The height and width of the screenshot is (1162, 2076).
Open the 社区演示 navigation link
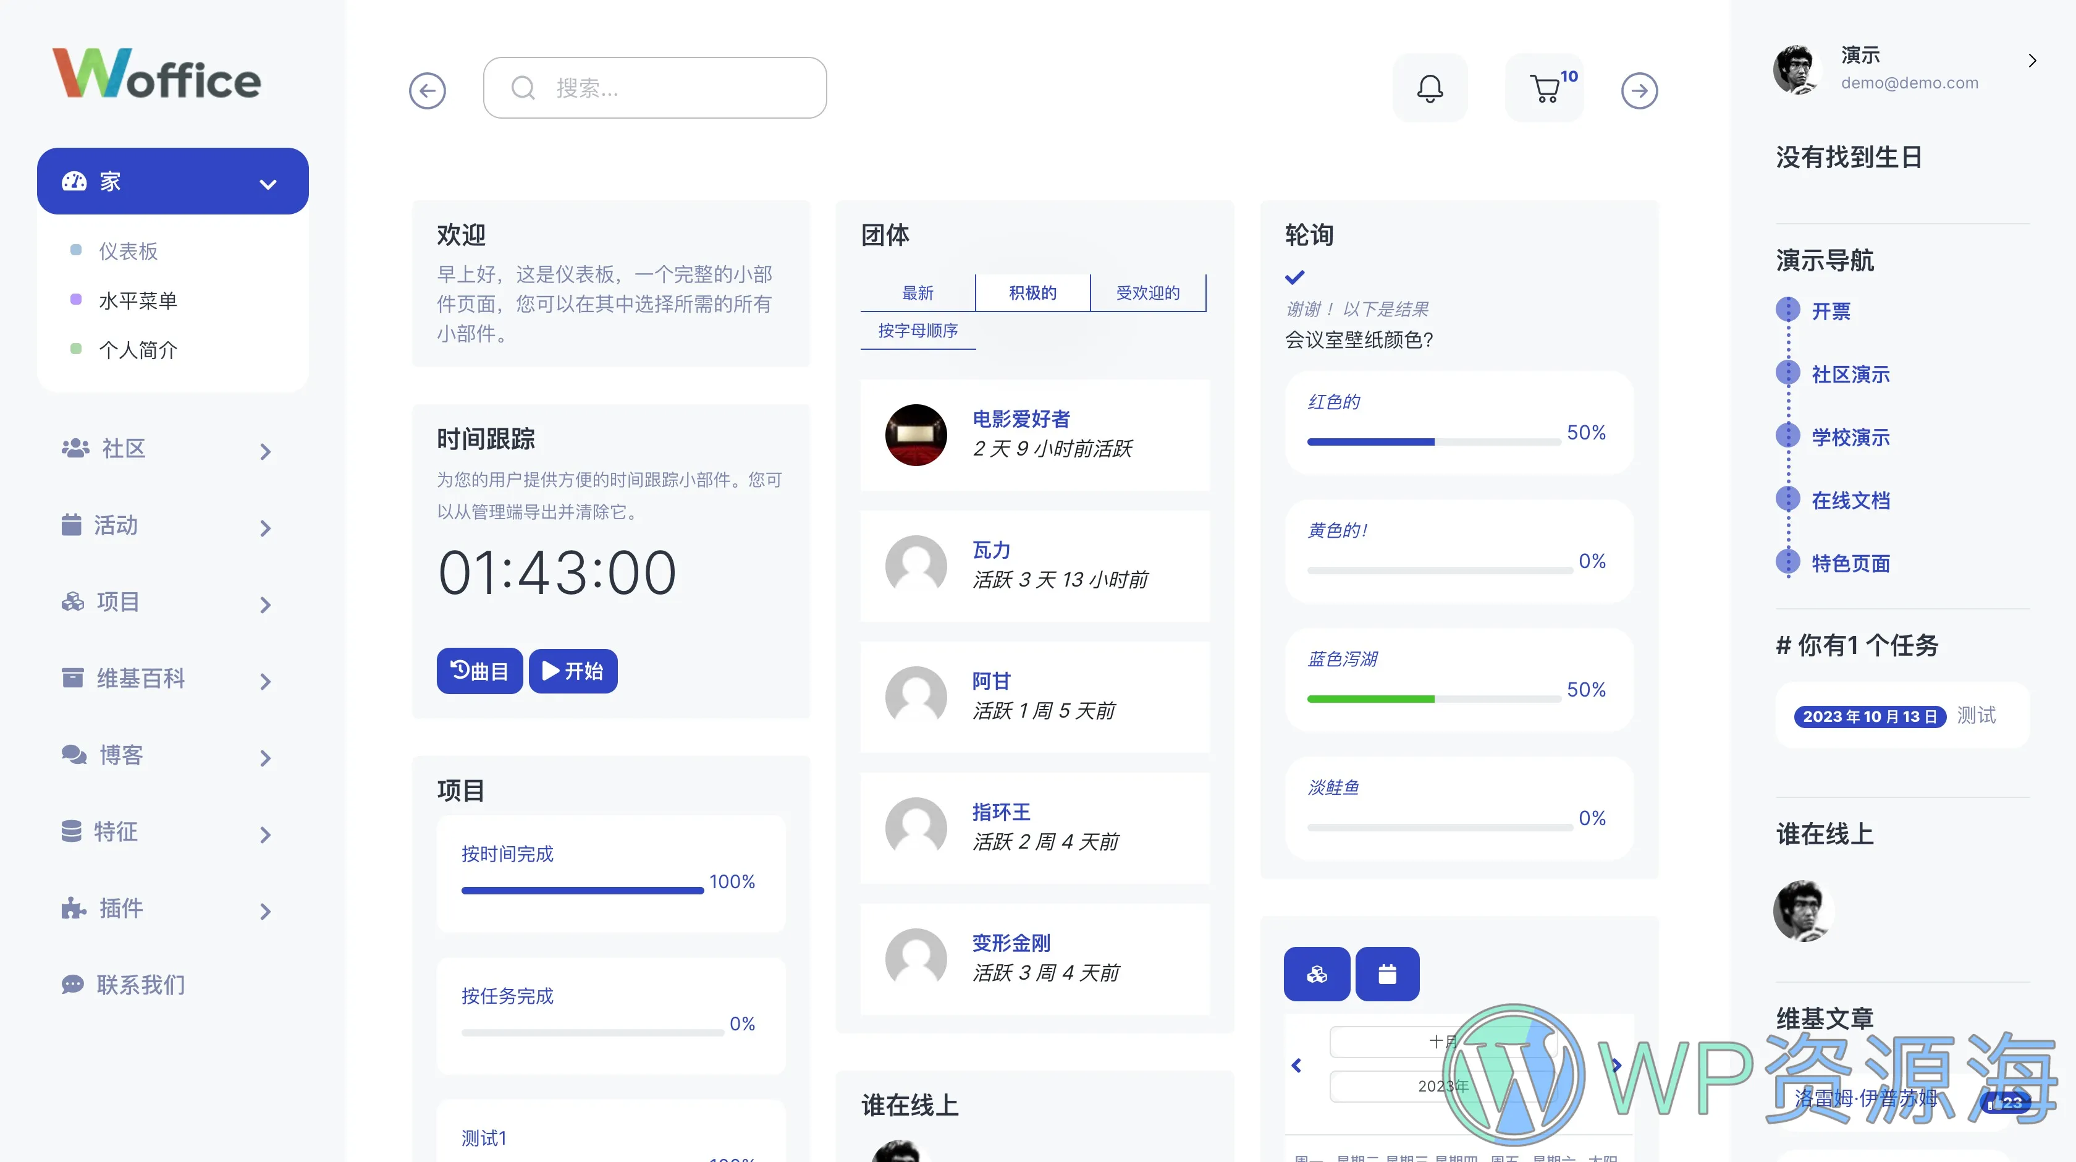tap(1850, 374)
